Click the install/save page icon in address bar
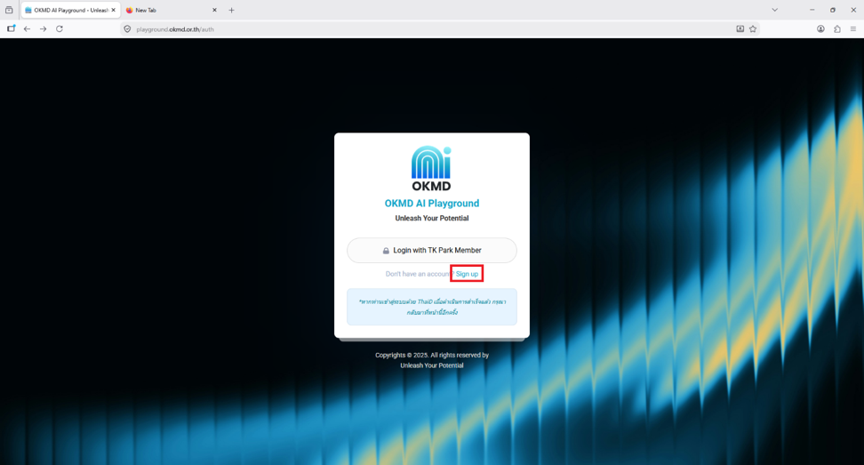Viewport: 864px width, 465px height. [740, 28]
